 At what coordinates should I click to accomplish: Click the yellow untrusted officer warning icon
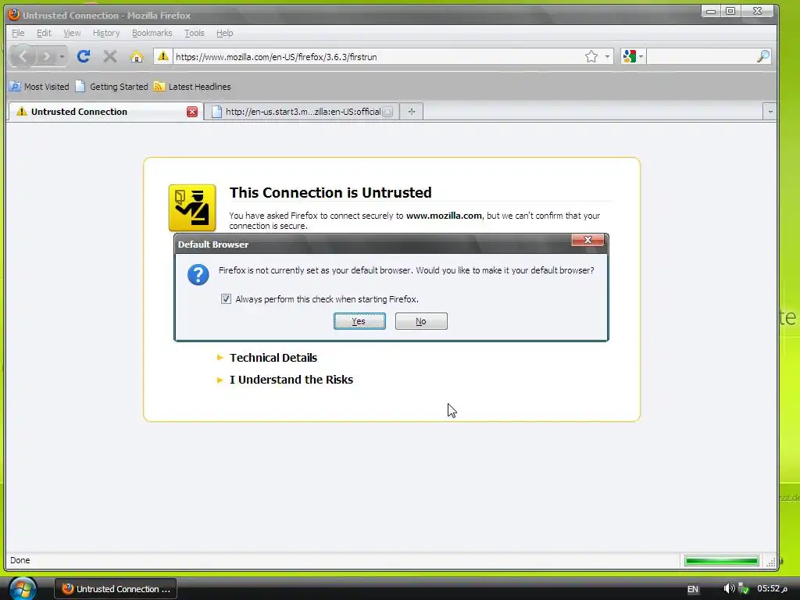point(192,208)
